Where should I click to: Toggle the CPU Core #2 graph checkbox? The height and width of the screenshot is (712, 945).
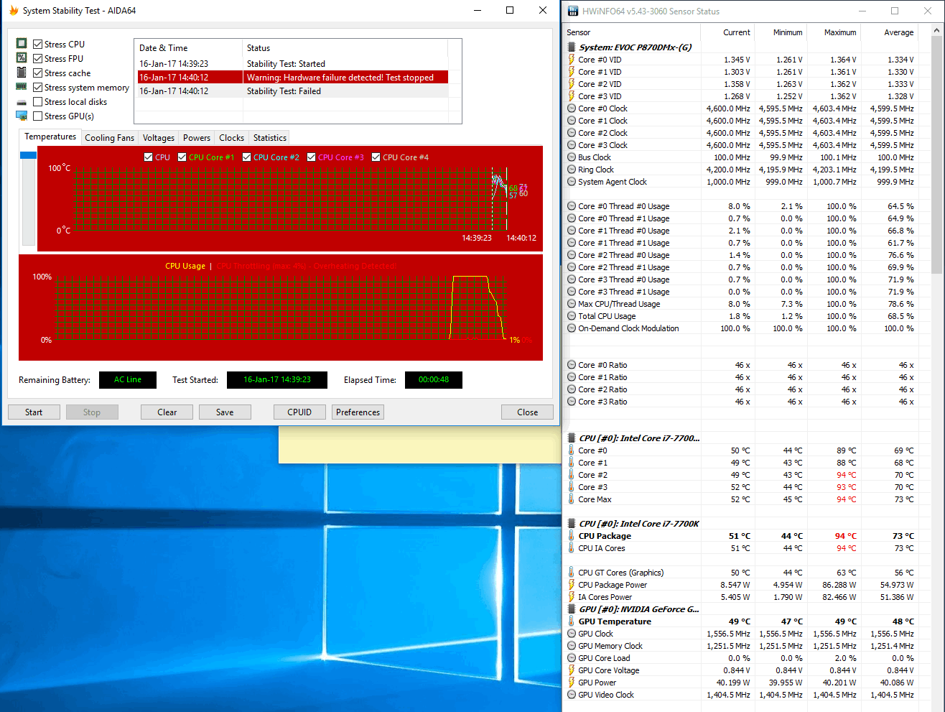click(246, 157)
